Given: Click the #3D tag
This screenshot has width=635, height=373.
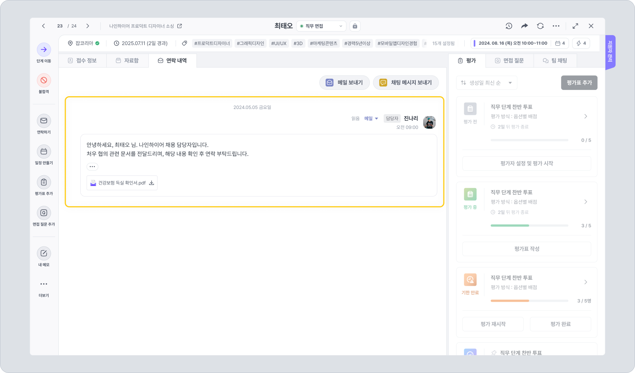Looking at the screenshot, I should [x=298, y=43].
